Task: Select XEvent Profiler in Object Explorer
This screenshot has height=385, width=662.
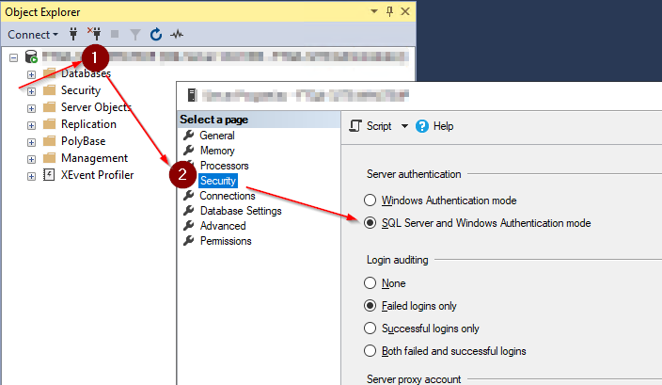Action: [x=97, y=175]
